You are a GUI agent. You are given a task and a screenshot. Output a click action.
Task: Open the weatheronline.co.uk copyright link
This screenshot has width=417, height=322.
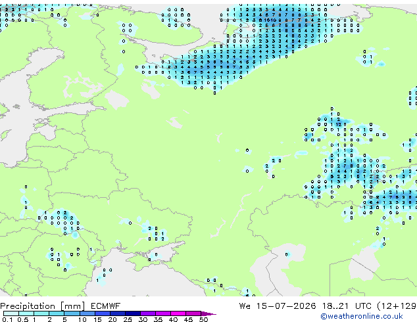tap(362, 316)
